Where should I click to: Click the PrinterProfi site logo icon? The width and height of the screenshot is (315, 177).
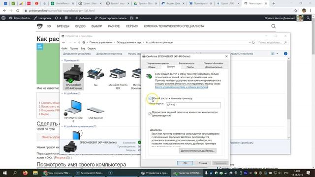tap(40, 26)
